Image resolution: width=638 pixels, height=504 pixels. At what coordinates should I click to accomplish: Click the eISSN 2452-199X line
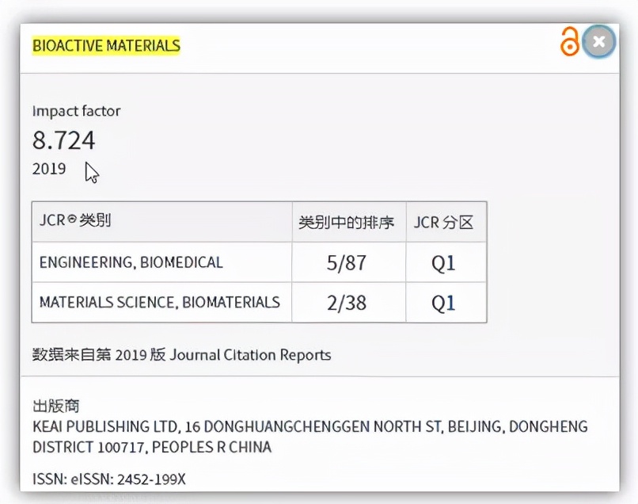(x=109, y=479)
